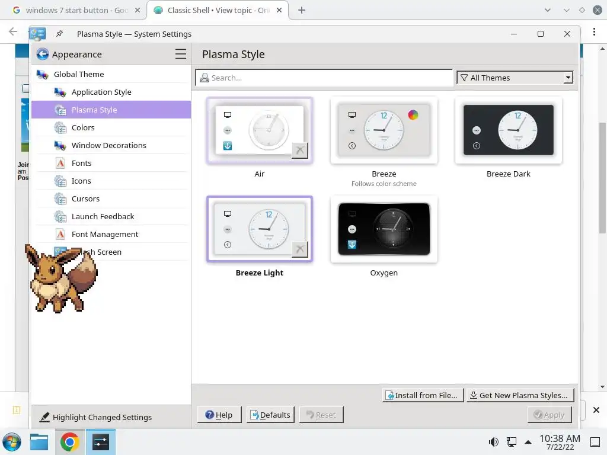This screenshot has width=607, height=455.
Task: Select Plasma Style in the sidebar
Action: 111,110
